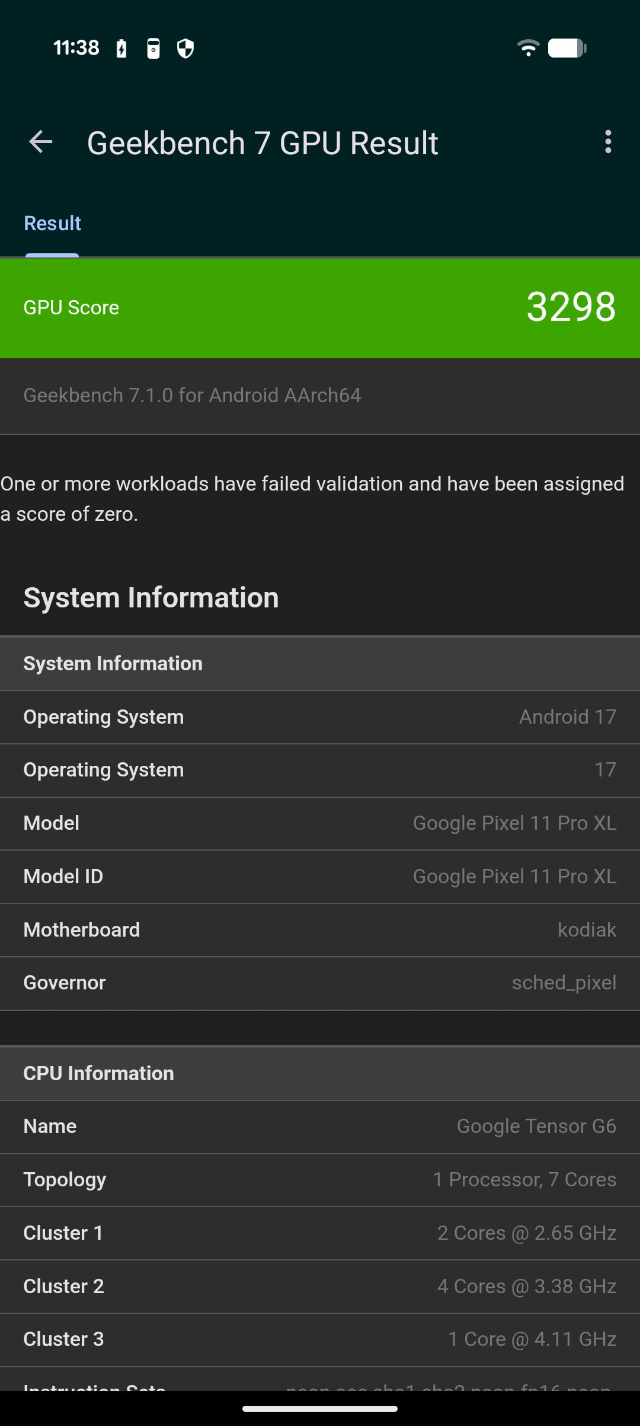Select the Geekbench 7.1.0 version text
This screenshot has height=1426, width=640.
192,396
